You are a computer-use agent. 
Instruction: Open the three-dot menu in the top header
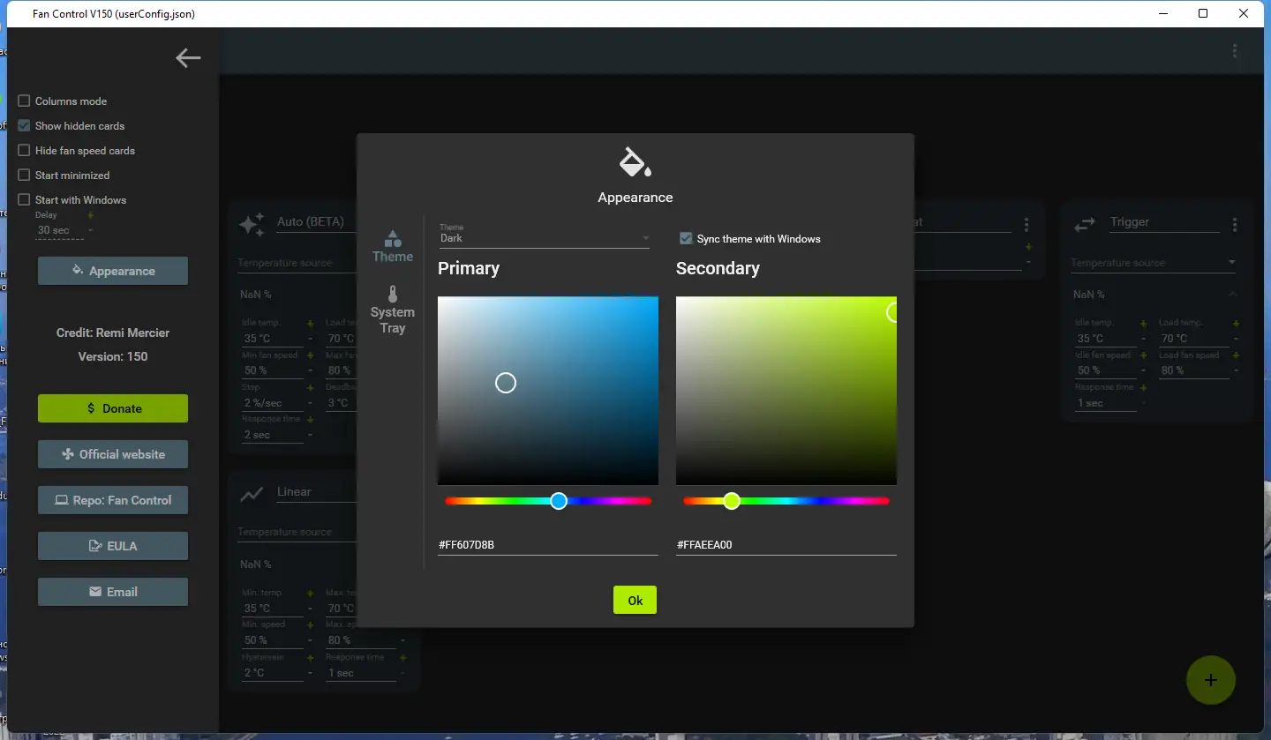[1235, 51]
